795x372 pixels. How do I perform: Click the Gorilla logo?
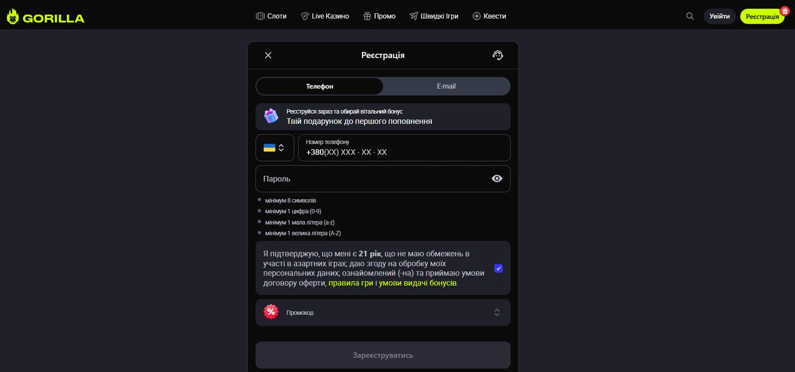tap(46, 17)
